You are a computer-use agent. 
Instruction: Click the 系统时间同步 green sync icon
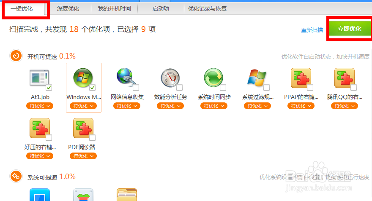coord(213,78)
